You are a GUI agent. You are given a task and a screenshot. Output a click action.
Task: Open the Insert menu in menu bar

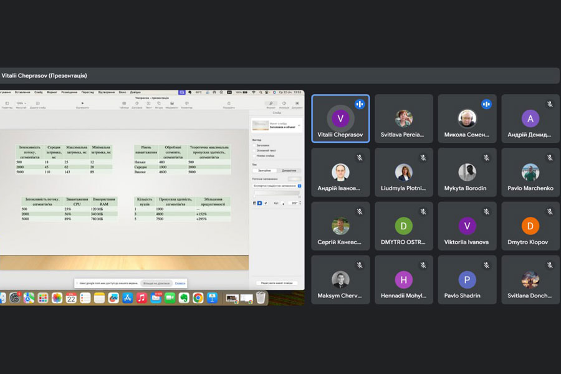point(22,92)
